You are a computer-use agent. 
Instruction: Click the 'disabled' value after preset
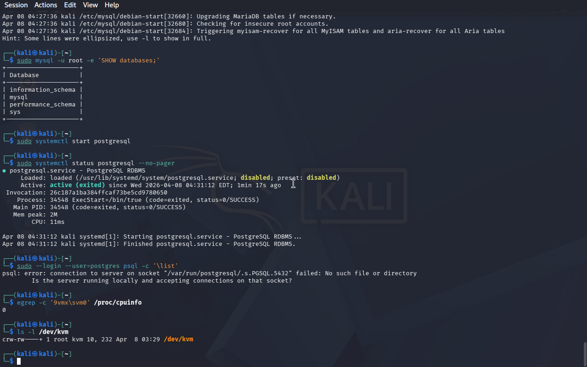tap(321, 178)
